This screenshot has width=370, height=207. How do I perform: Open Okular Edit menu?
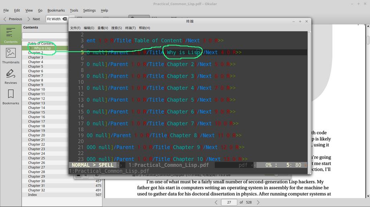pyautogui.click(x=17, y=10)
